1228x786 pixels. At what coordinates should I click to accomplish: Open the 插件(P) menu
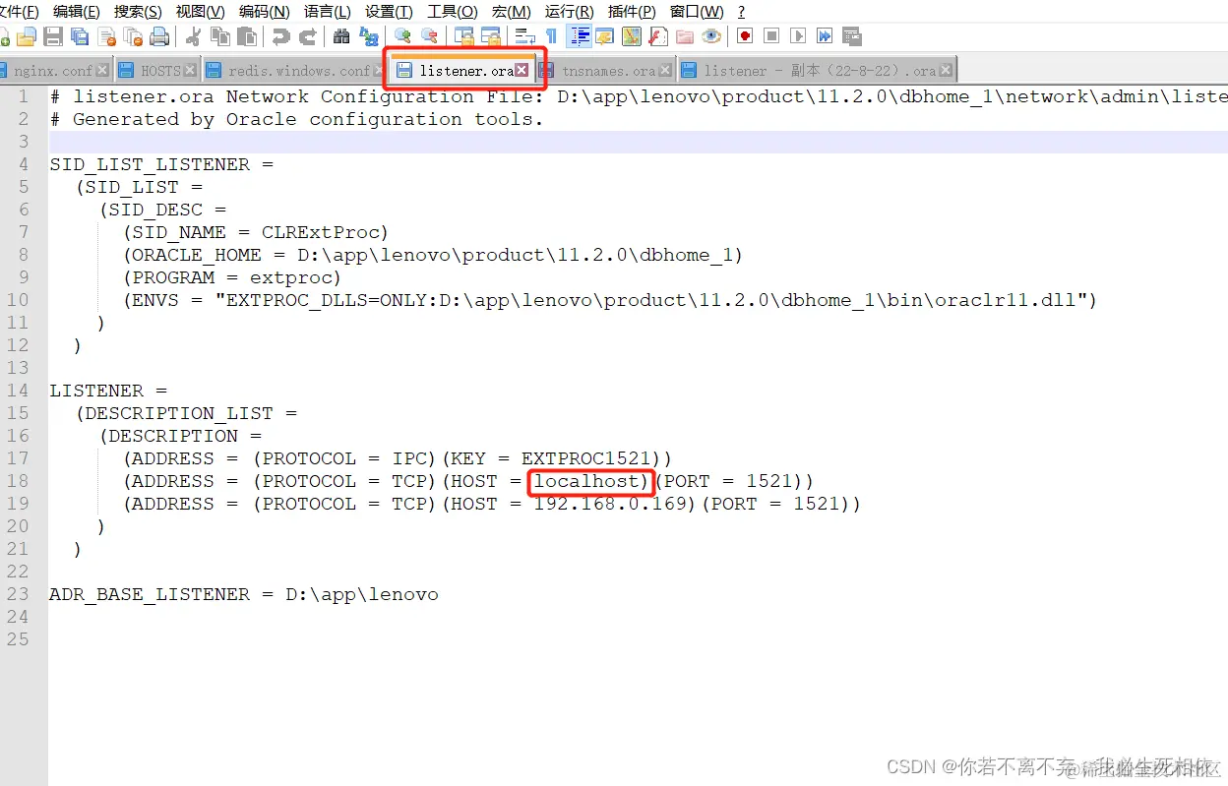pyautogui.click(x=632, y=12)
